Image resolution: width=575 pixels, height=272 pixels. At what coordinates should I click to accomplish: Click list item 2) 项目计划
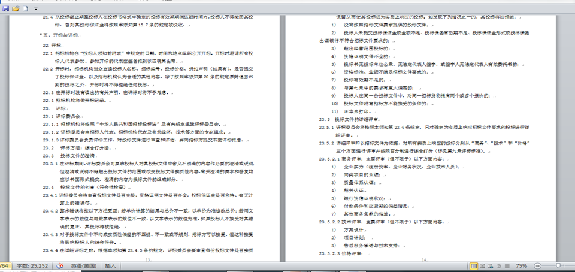coord(349,238)
